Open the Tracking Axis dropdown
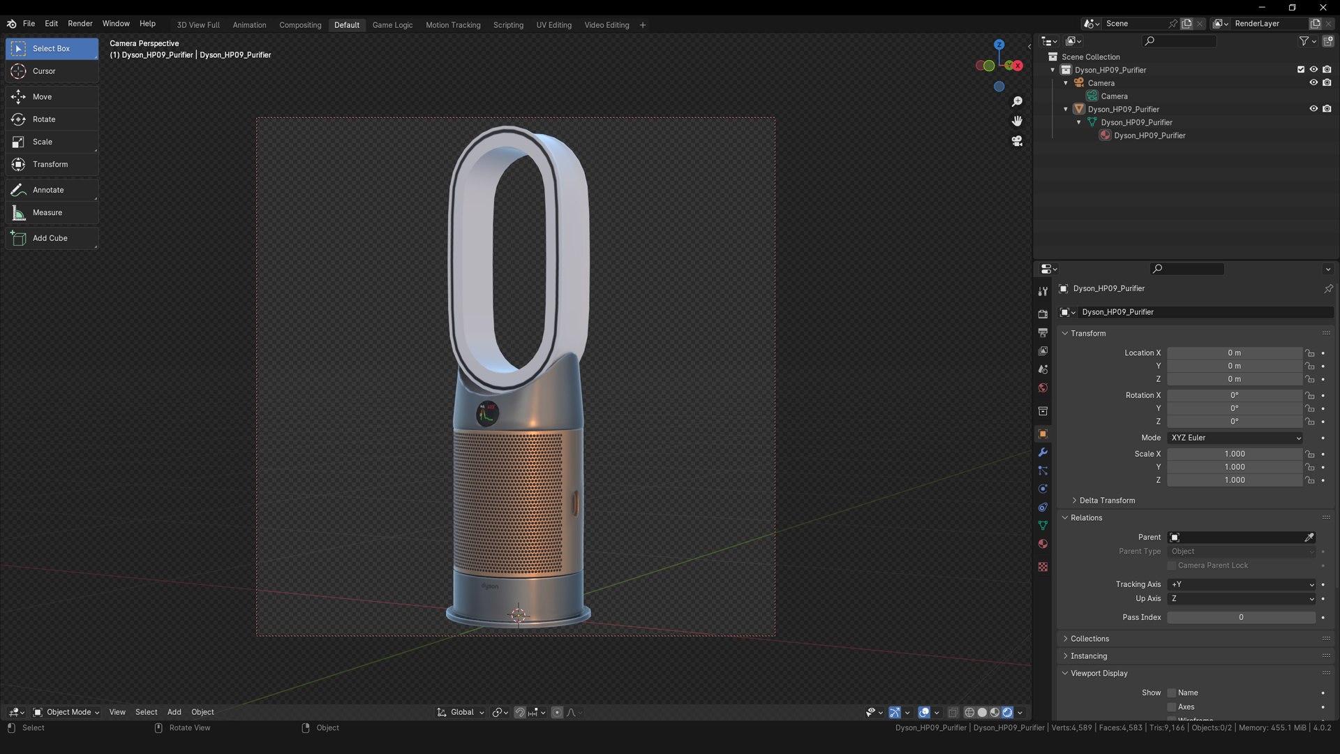This screenshot has height=754, width=1340. pyautogui.click(x=1242, y=584)
